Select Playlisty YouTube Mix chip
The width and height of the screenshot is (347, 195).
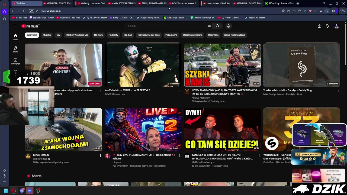(x=77, y=35)
